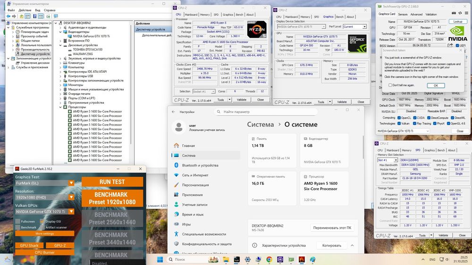Click BENCHMARK Preset 1920x1080 in FurMark
The width and height of the screenshot is (472, 265).
click(112, 198)
